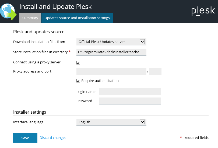Click the proxy port input field
The height and width of the screenshot is (148, 218).
click(x=155, y=71)
